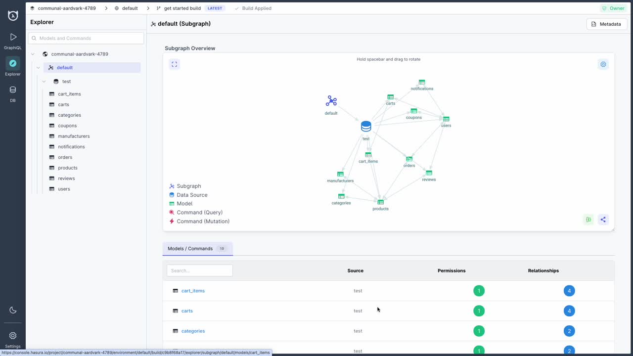Open carts in the Explorer tree

[63, 104]
